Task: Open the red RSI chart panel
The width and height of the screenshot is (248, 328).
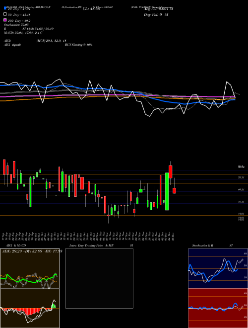Action: [218, 308]
